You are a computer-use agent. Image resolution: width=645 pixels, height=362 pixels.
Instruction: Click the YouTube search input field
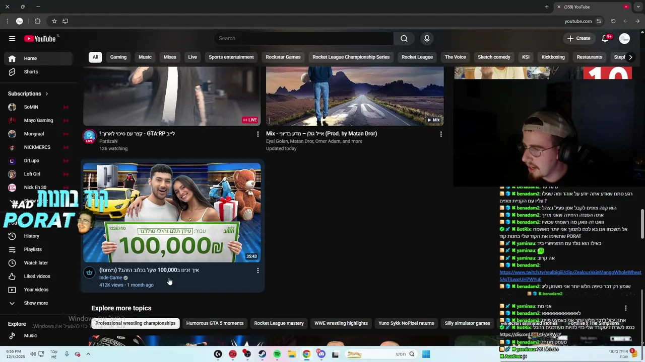pyautogui.click(x=303, y=39)
